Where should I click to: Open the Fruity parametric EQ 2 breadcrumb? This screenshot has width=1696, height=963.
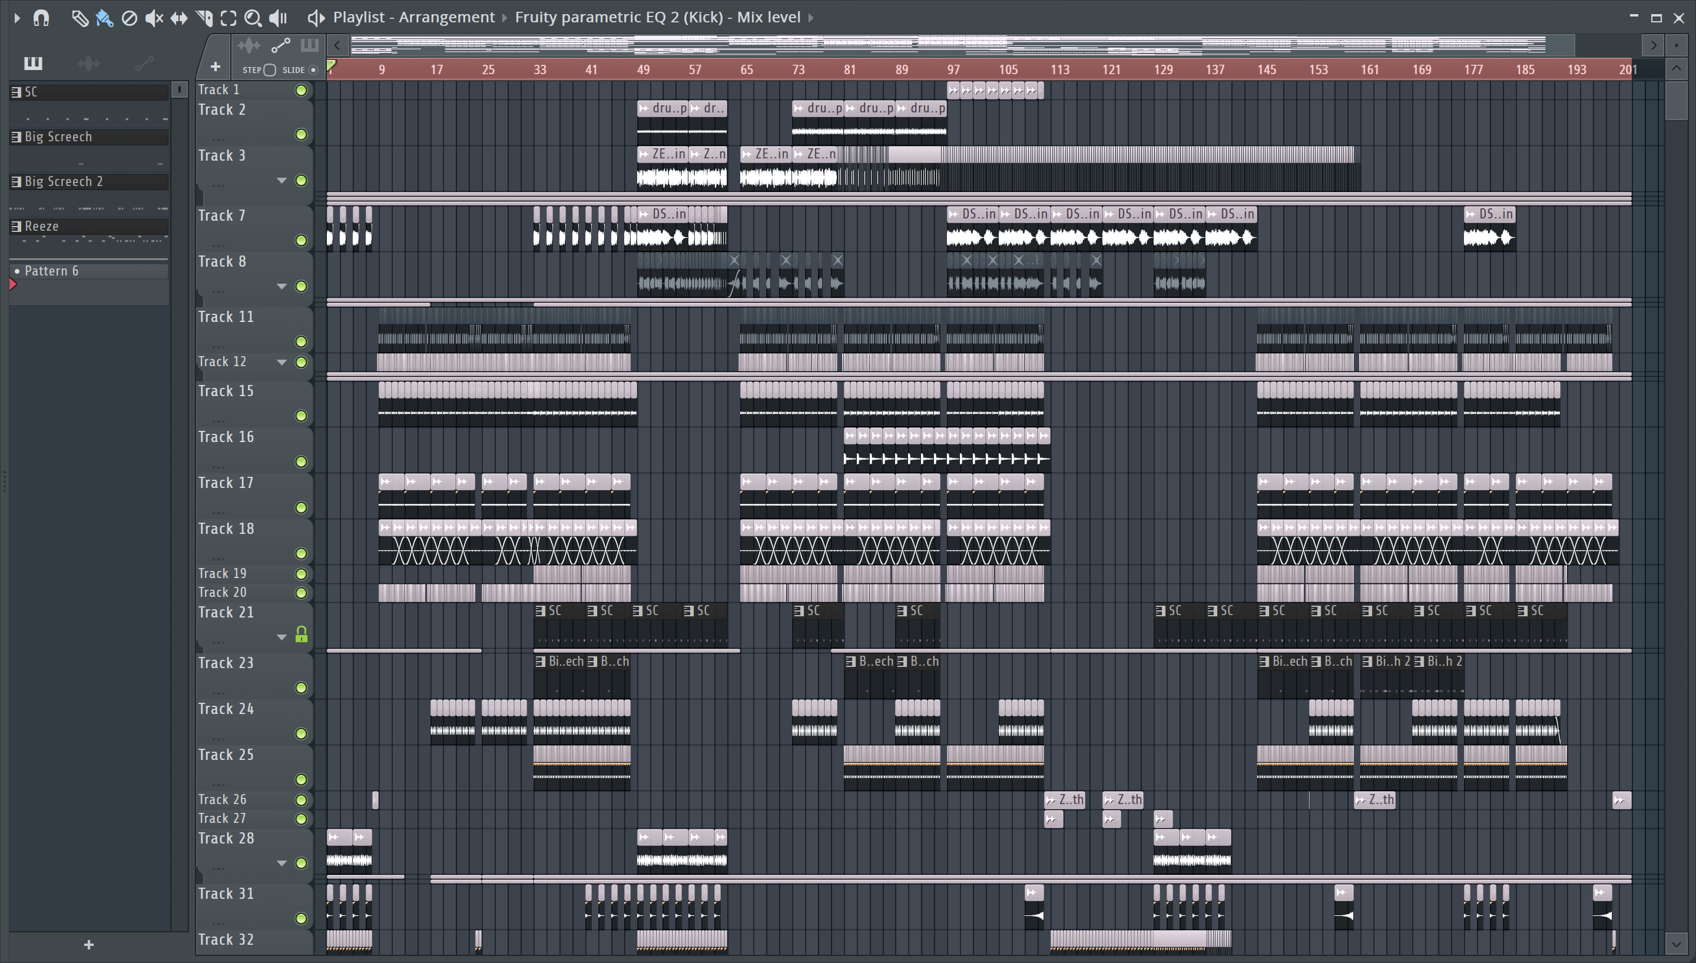tap(658, 17)
